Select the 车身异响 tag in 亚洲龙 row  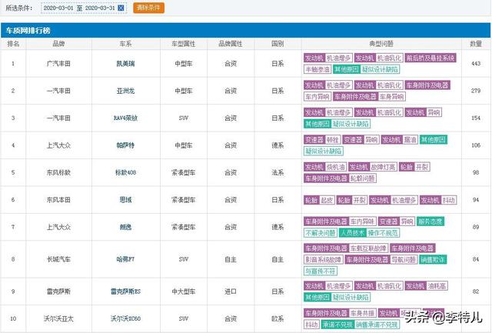[x=391, y=97]
